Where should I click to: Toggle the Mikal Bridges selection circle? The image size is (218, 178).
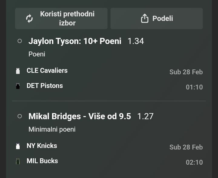tap(20, 116)
